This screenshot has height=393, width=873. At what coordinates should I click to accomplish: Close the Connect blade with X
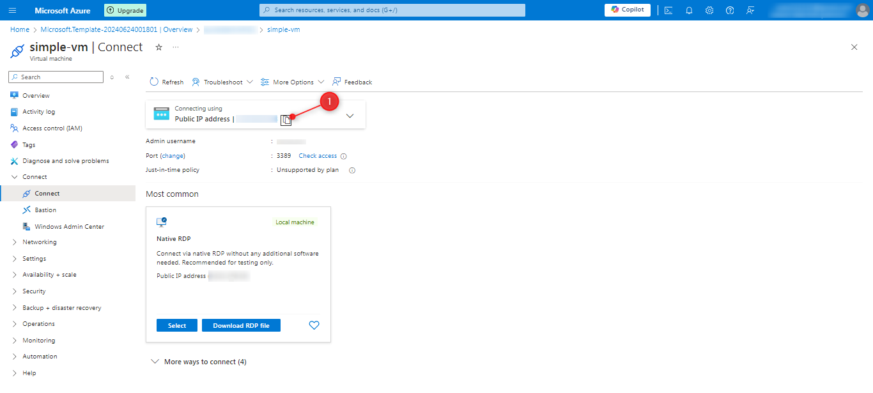click(x=854, y=47)
